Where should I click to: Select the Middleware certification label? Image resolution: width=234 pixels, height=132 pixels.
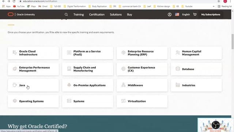(135, 85)
